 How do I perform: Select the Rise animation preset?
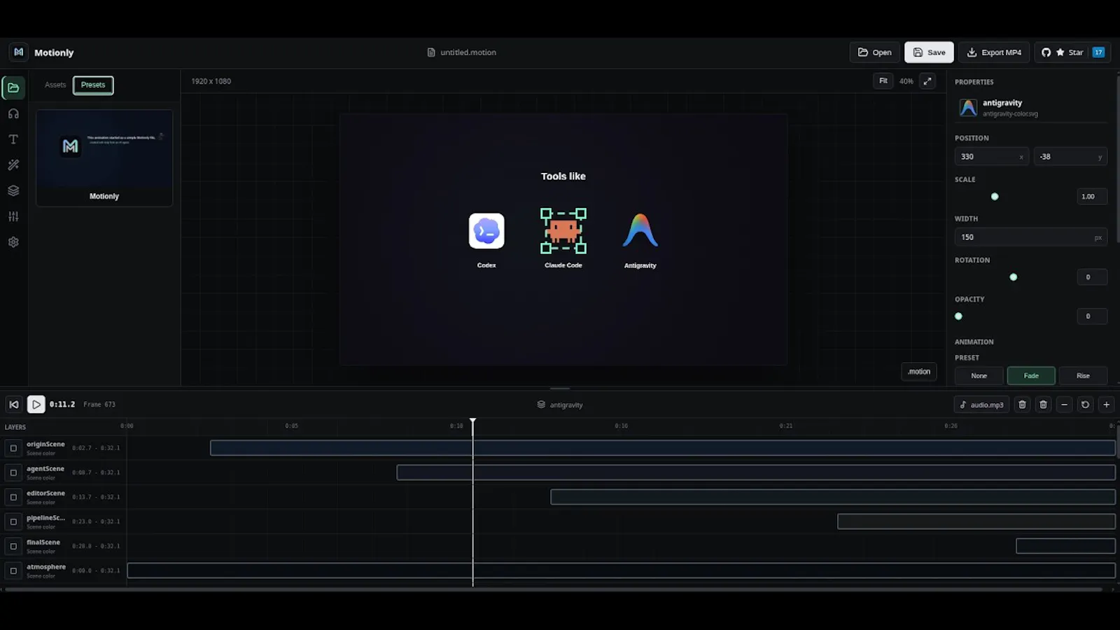tap(1083, 376)
